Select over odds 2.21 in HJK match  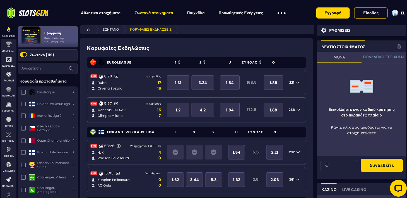tap(274, 152)
